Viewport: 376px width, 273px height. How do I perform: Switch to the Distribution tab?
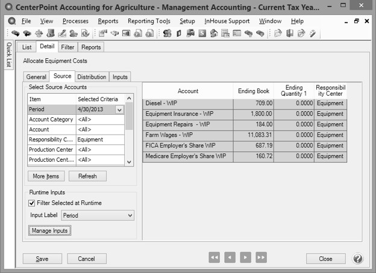click(x=92, y=77)
